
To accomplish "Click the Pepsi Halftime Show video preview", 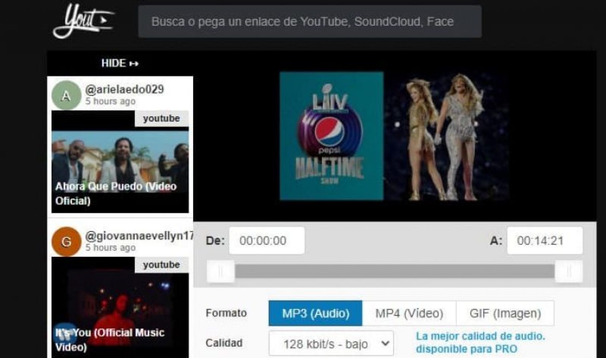I will 394,136.
